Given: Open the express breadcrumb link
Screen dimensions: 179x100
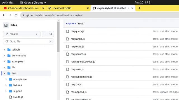Looking at the screenshot, I should point(71,23).
